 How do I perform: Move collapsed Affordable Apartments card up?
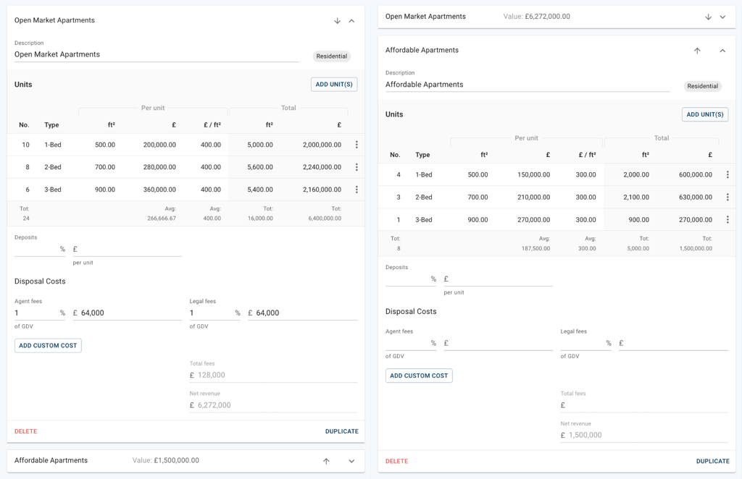click(x=326, y=461)
